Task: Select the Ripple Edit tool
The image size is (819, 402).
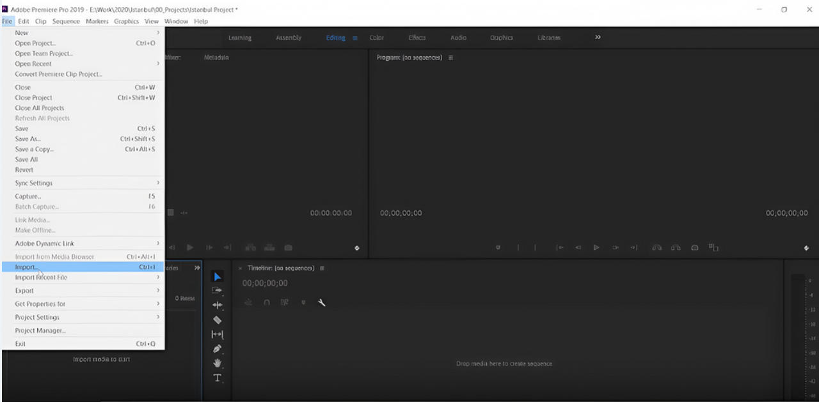Action: coord(217,305)
